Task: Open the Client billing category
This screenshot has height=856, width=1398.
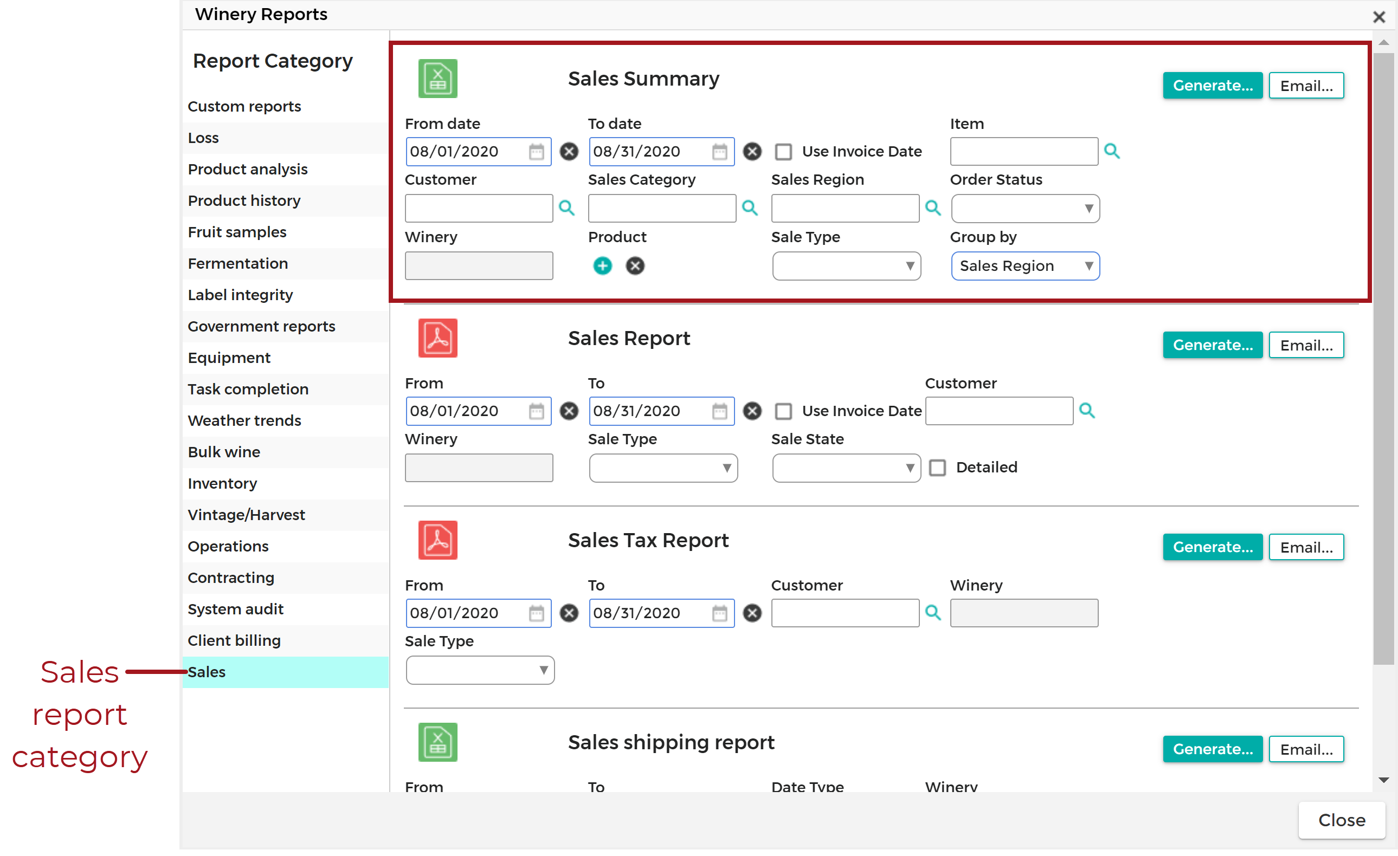Action: click(x=285, y=640)
